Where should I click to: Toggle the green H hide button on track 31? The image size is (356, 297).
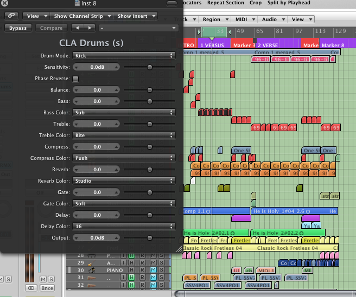click(131, 277)
